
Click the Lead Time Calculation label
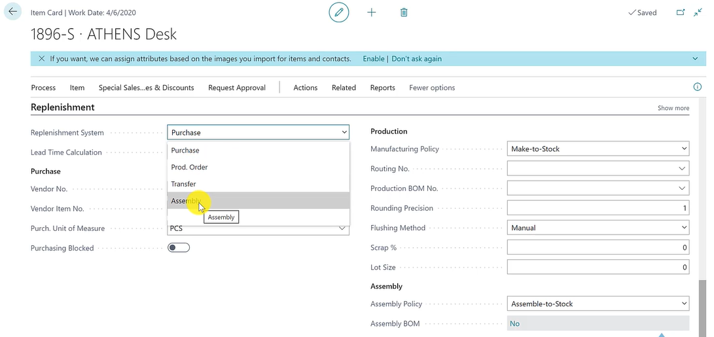click(66, 152)
